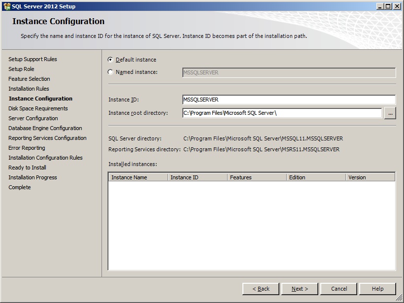The image size is (404, 303).
Task: Click the Instance ID text field
Action: click(x=289, y=100)
